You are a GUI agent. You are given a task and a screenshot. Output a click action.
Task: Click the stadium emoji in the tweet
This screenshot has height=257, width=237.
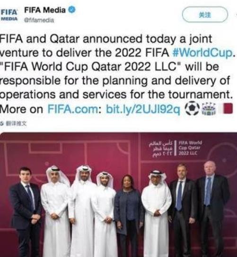(208, 108)
